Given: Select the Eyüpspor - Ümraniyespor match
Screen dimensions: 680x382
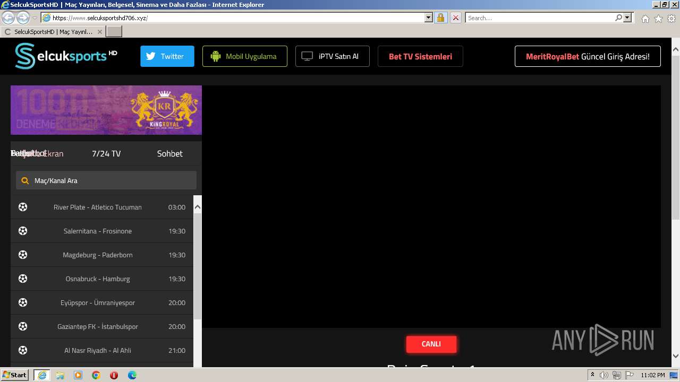Looking at the screenshot, I should [102, 302].
